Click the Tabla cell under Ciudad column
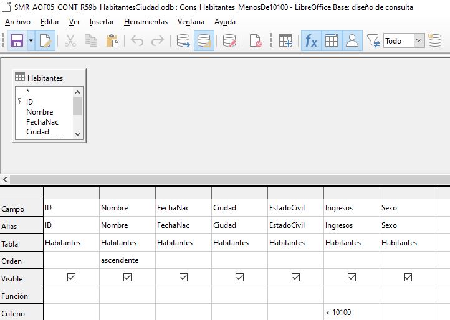 (239, 243)
